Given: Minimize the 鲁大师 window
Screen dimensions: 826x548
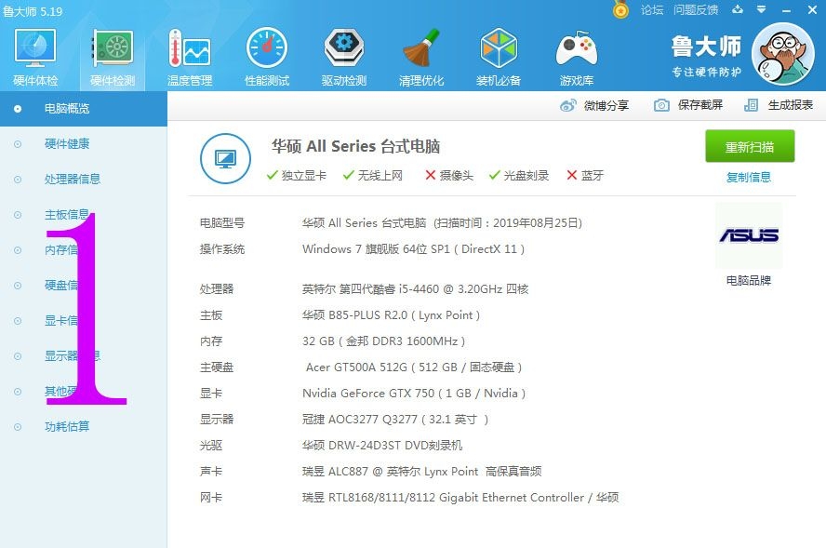Looking at the screenshot, I should point(787,10).
